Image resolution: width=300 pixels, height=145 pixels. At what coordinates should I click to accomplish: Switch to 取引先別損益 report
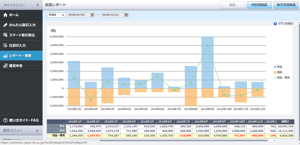[x=286, y=5]
